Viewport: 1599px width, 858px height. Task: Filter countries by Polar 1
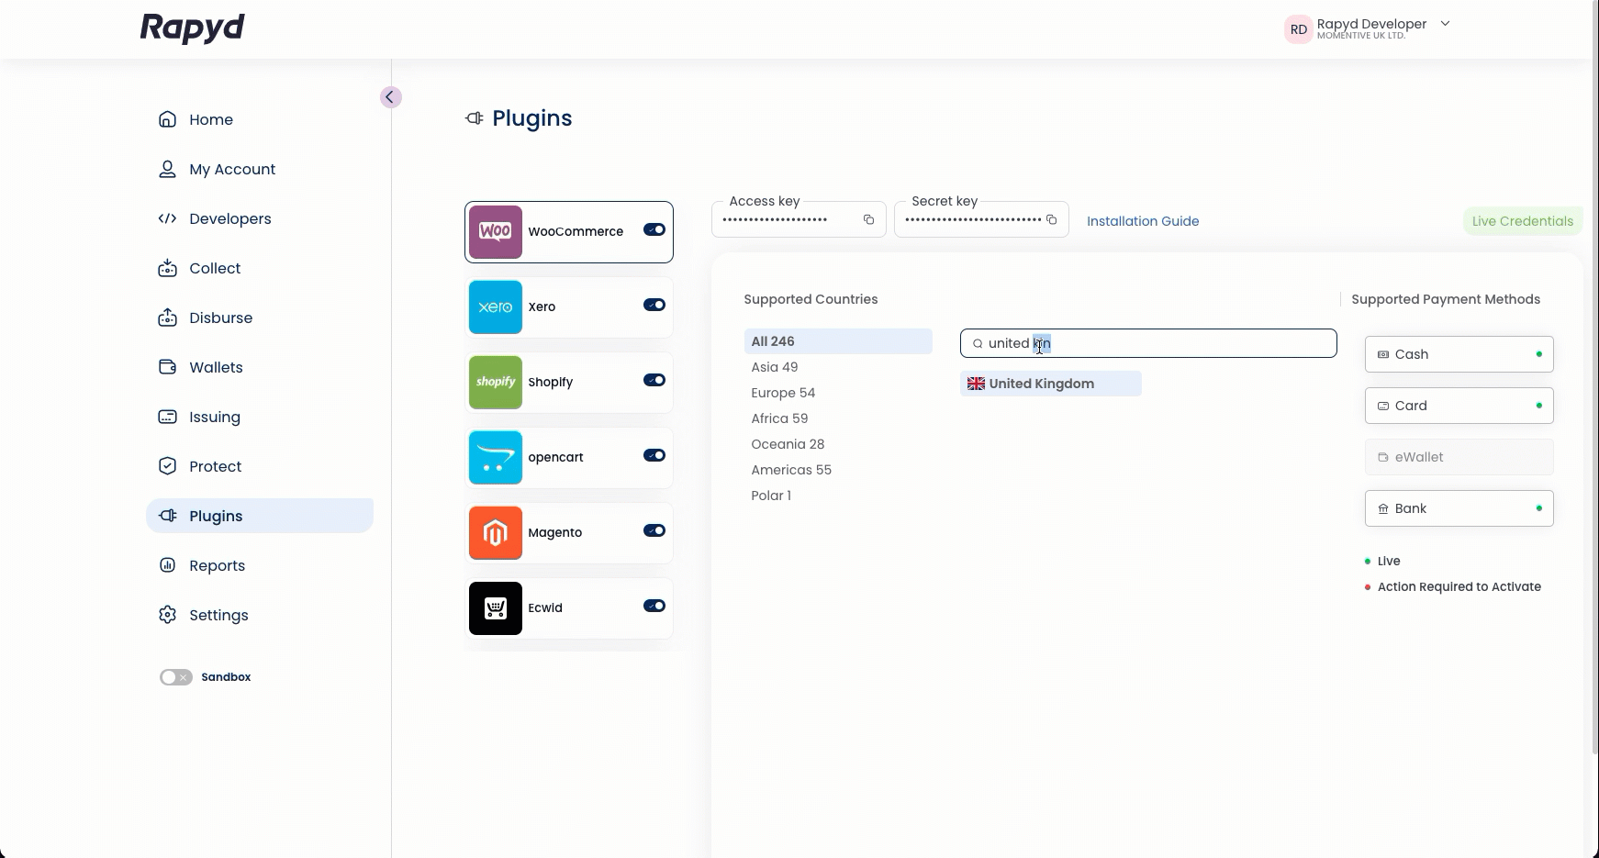click(x=771, y=496)
